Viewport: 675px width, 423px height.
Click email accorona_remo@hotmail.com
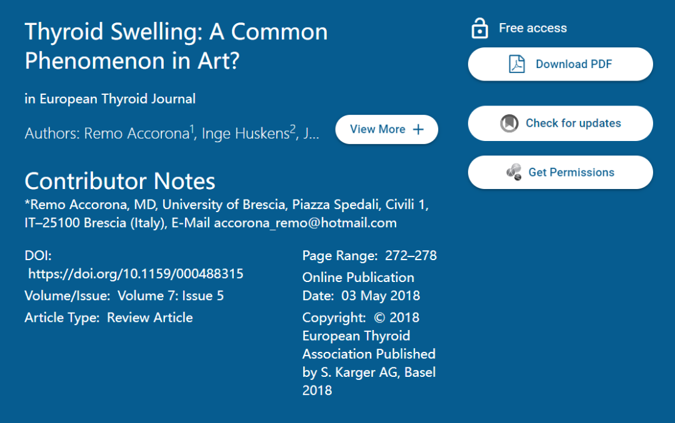coord(305,223)
